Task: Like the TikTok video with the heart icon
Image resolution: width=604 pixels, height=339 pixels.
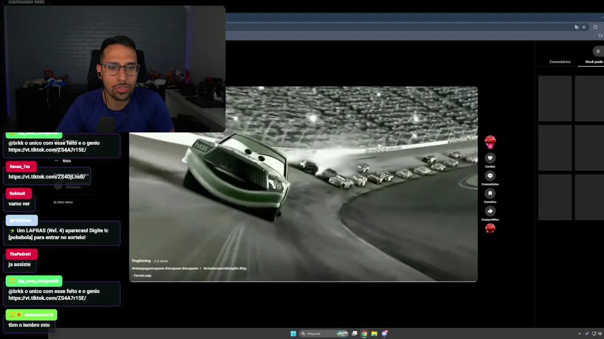Action: [490, 158]
